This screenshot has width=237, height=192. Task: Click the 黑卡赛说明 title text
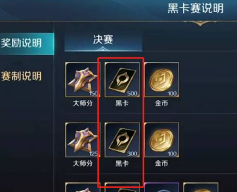coord(195,8)
